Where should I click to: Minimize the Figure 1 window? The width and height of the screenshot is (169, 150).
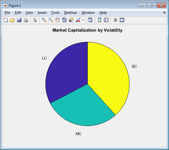(x=142, y=6)
